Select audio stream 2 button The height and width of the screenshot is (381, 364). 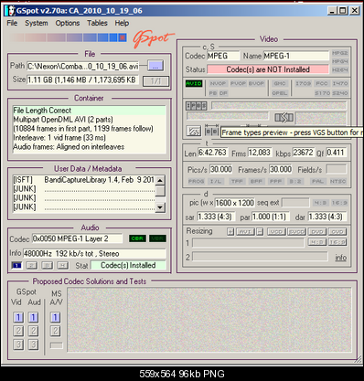click(32, 265)
